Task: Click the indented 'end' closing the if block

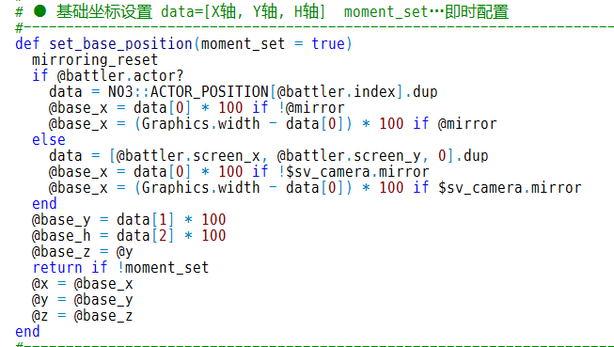Action: 44,204
